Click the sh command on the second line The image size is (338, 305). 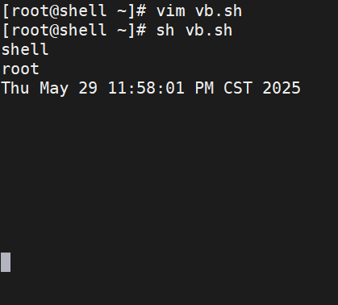pyautogui.click(x=165, y=31)
